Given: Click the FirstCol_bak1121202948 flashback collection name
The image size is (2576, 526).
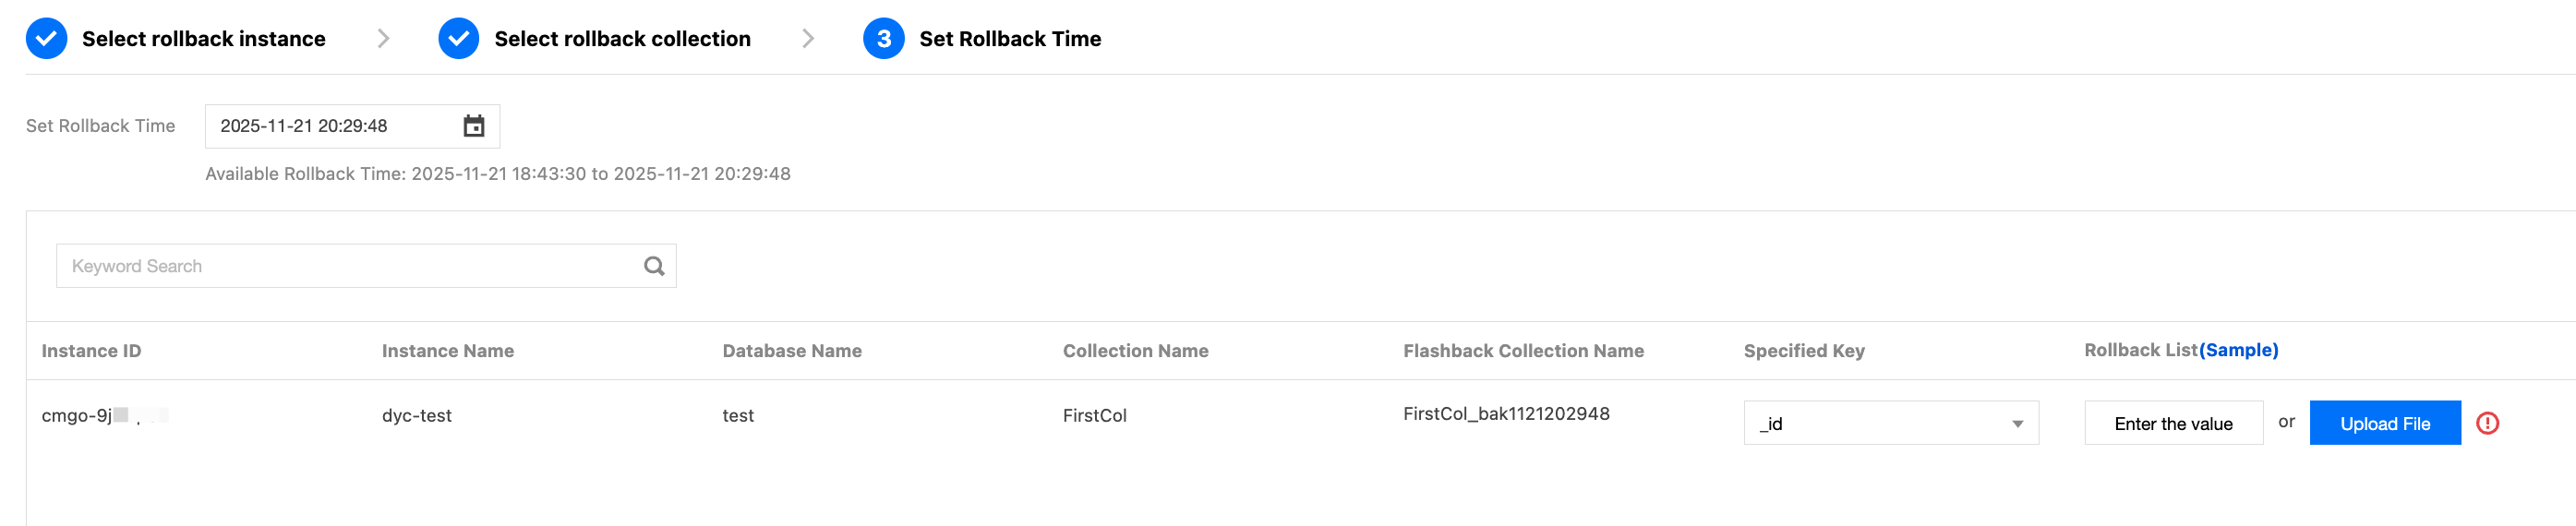Looking at the screenshot, I should pyautogui.click(x=1506, y=414).
